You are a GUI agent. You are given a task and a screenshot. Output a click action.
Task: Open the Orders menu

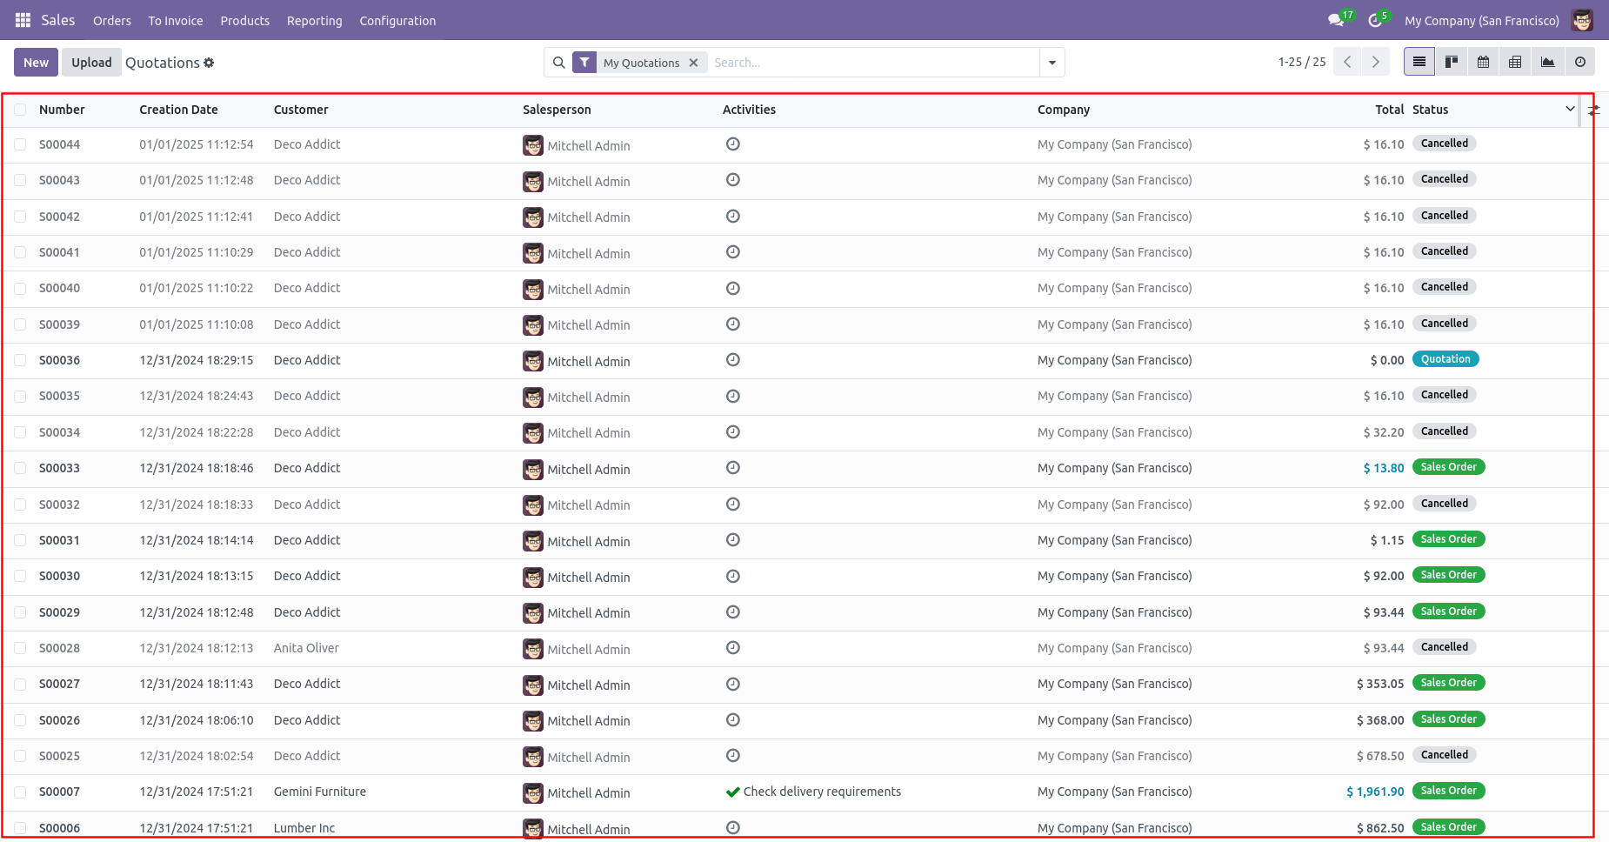[112, 21]
